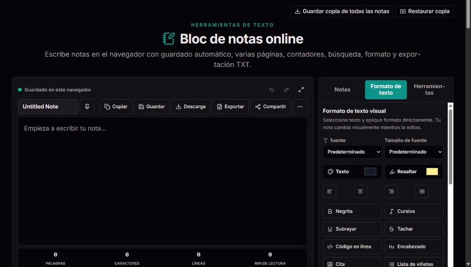Pick the Resaltar highlight color swatch

pyautogui.click(x=432, y=171)
